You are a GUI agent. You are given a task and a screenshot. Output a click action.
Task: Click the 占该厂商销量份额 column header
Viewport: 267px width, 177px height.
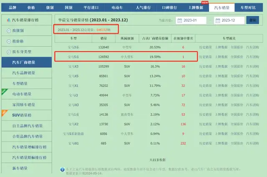click(155, 38)
